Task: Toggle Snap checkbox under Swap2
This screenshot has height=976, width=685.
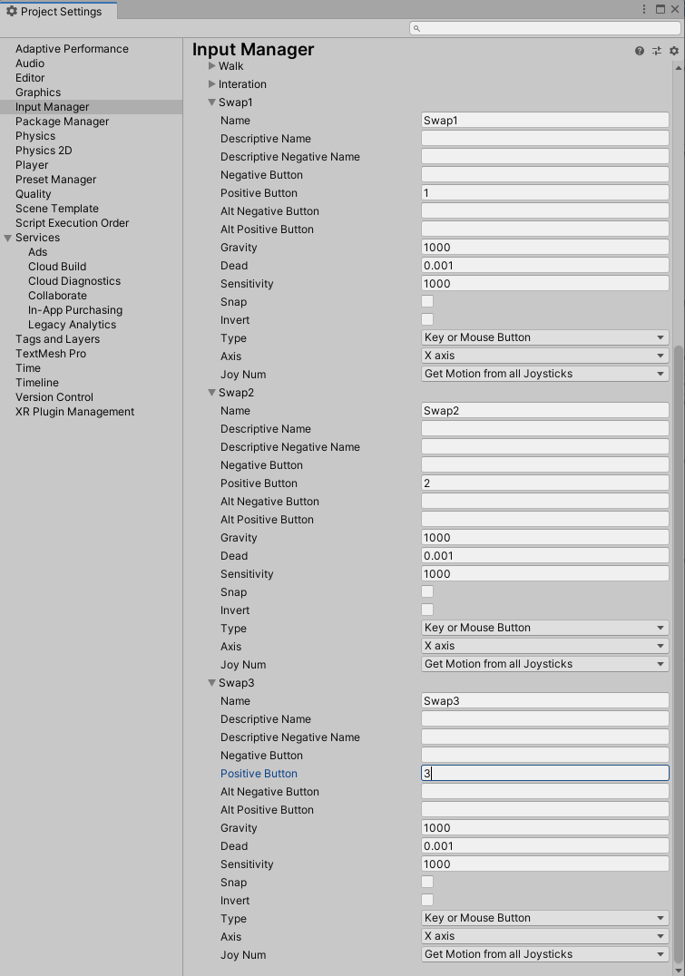Action: pos(427,591)
